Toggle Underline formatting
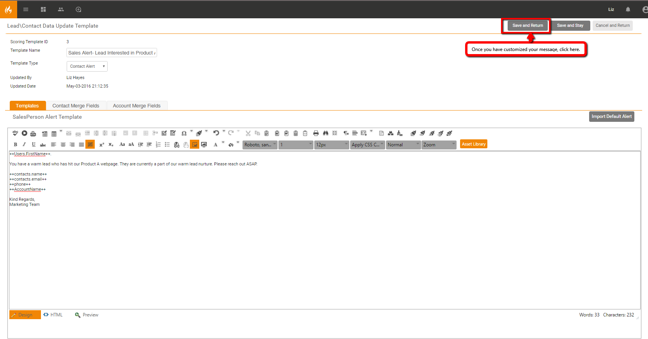The height and width of the screenshot is (339, 648). [34, 144]
